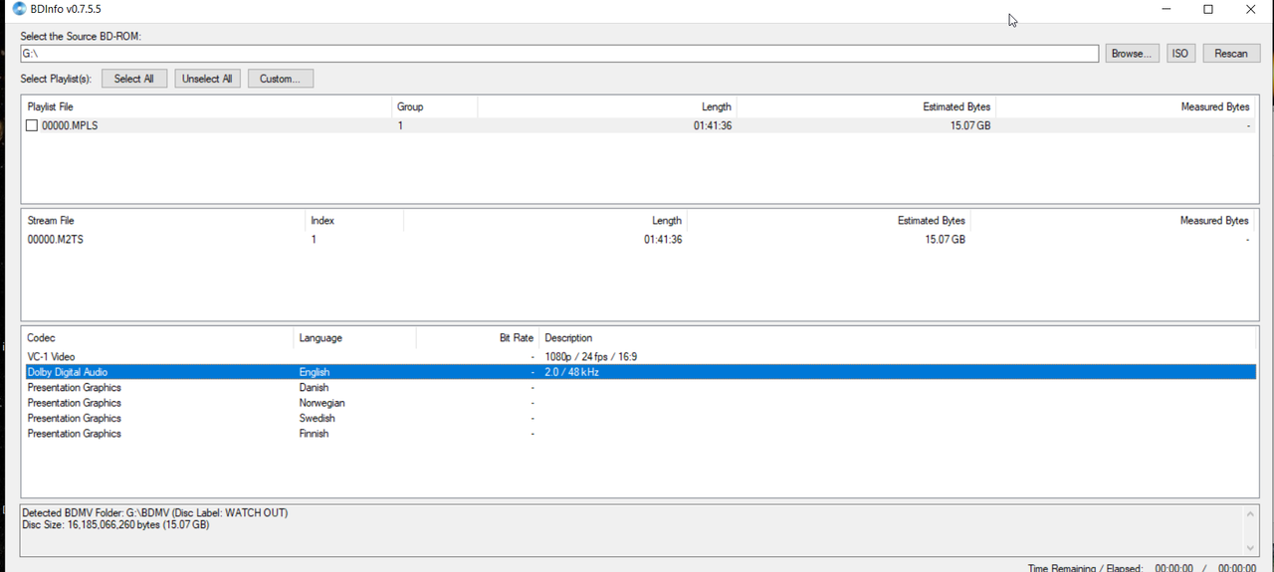Select the 00000.M2TS stream file row
The image size is (1274, 572).
point(639,240)
